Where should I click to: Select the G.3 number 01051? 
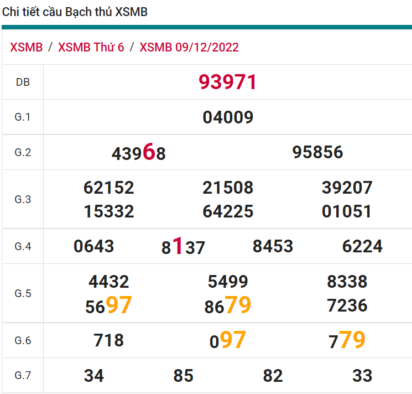pos(347,211)
